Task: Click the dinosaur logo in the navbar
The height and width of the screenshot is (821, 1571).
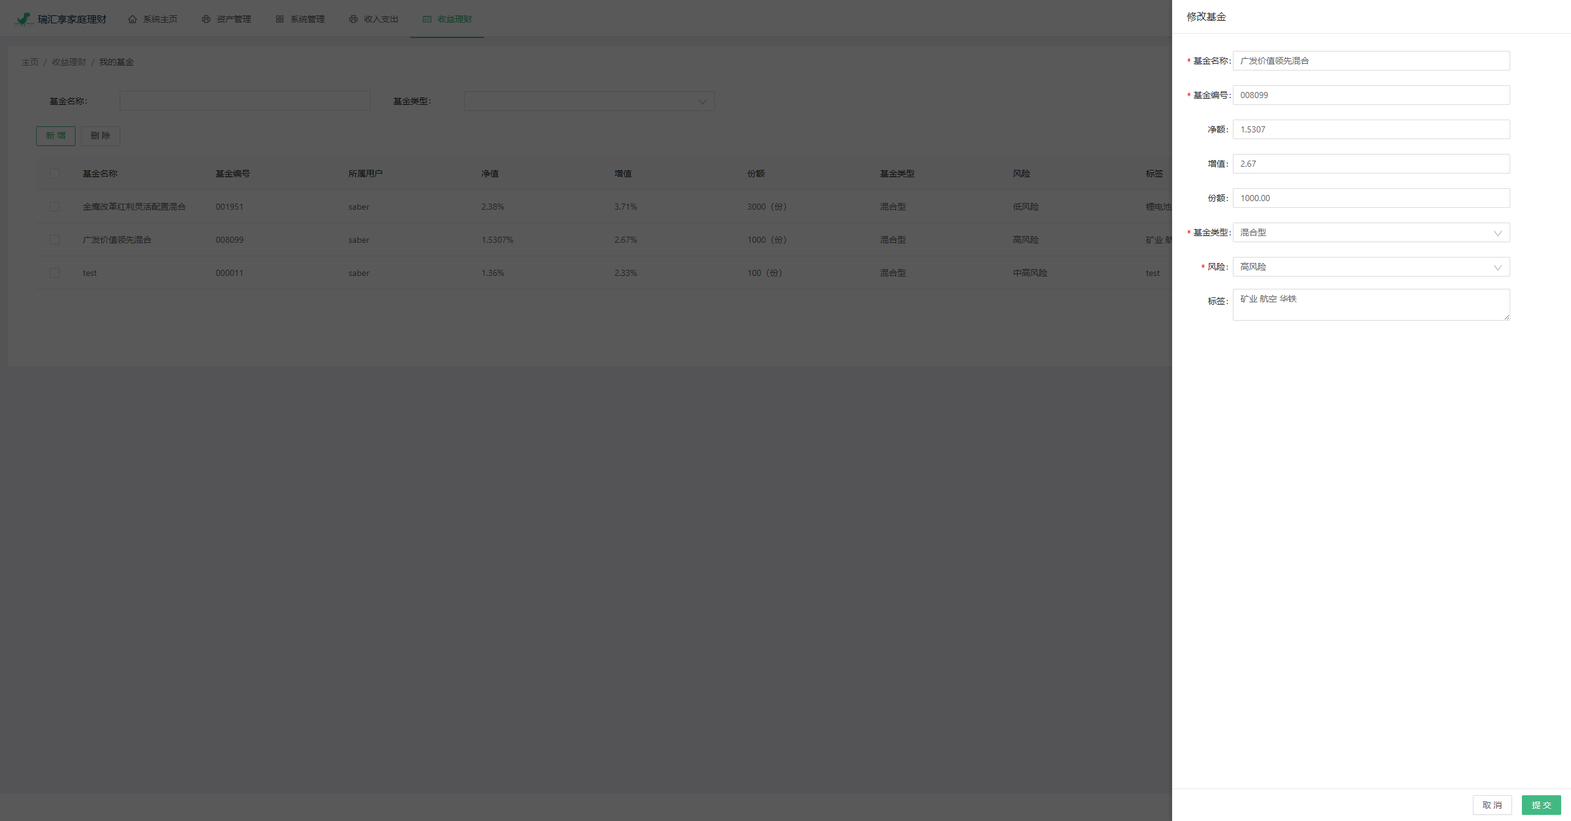Action: point(23,18)
